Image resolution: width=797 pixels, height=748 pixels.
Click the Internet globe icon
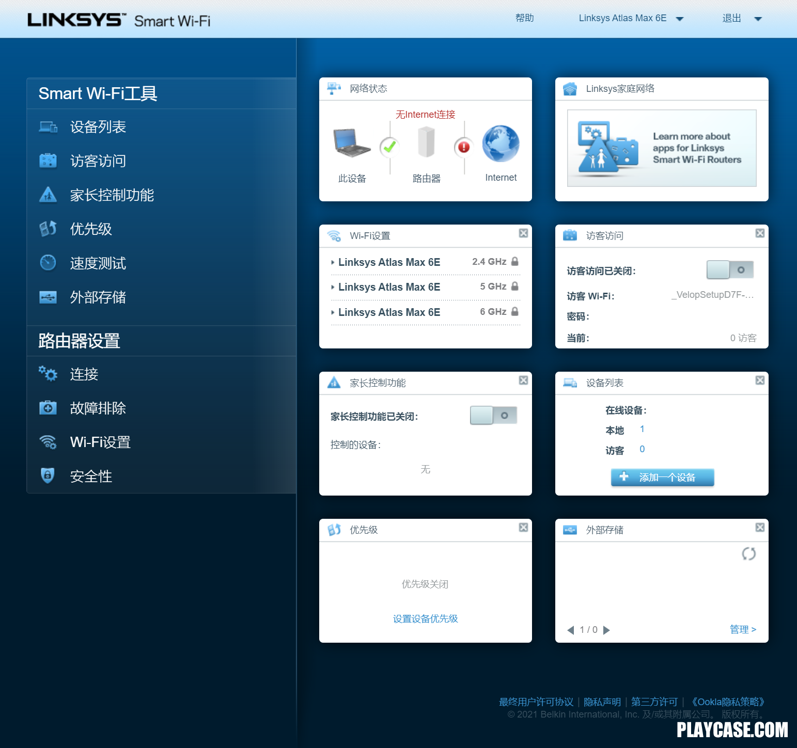[x=501, y=144]
